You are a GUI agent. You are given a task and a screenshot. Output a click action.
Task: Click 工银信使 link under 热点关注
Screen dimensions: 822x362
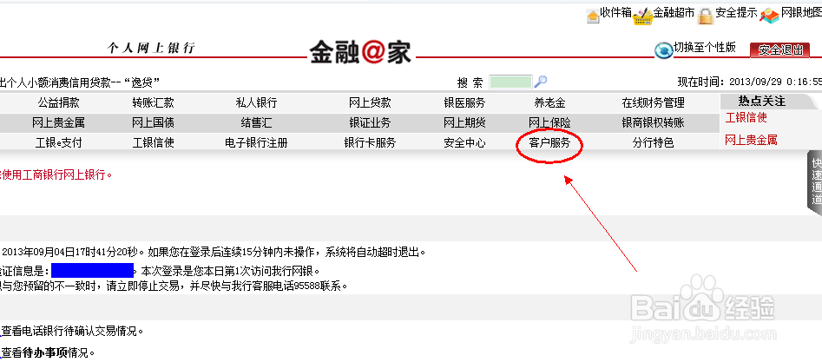(746, 117)
